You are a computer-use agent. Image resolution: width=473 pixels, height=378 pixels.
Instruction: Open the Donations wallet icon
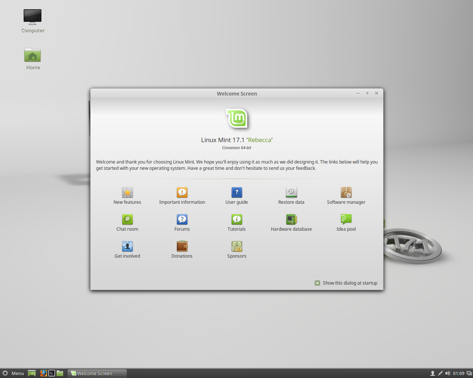182,246
